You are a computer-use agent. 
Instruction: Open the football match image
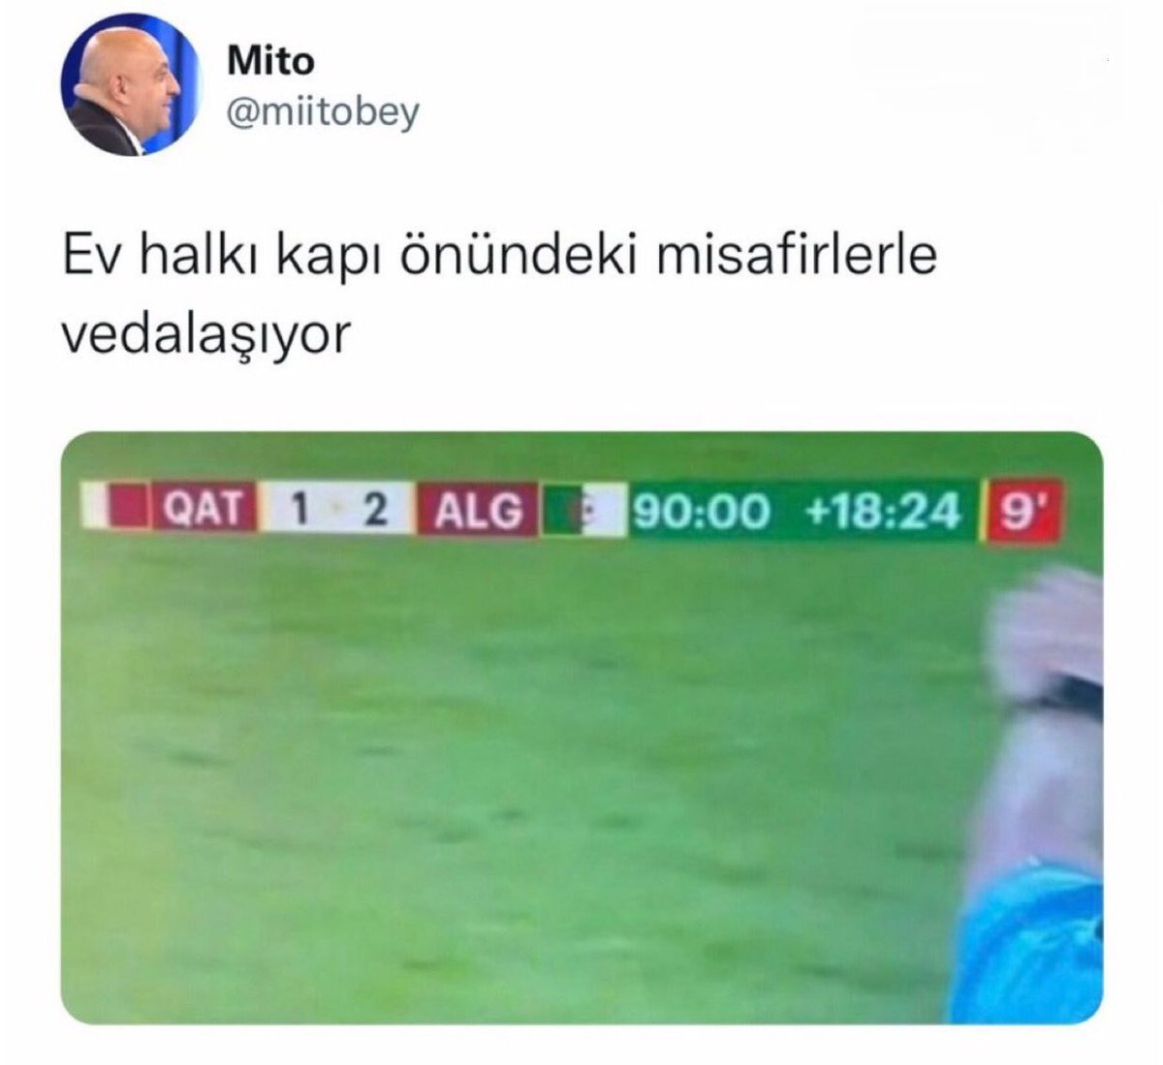[x=581, y=728]
